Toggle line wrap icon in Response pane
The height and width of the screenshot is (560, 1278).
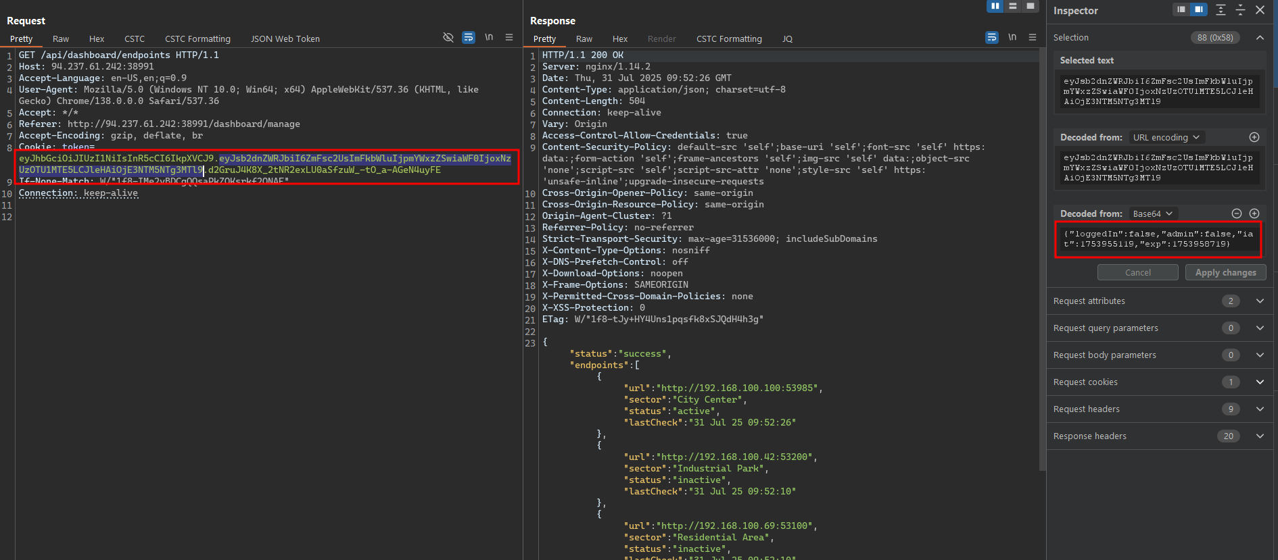click(x=992, y=38)
